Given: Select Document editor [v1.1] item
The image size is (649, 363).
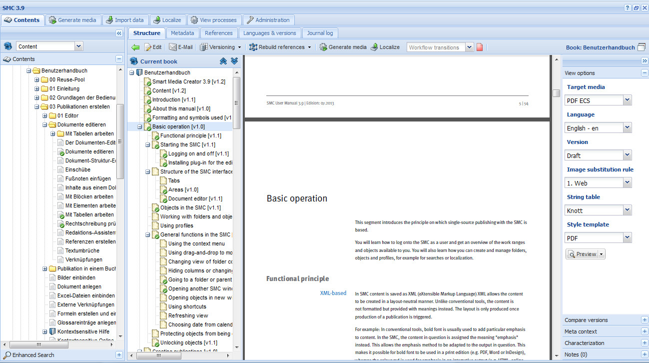Looking at the screenshot, I should [x=195, y=198].
